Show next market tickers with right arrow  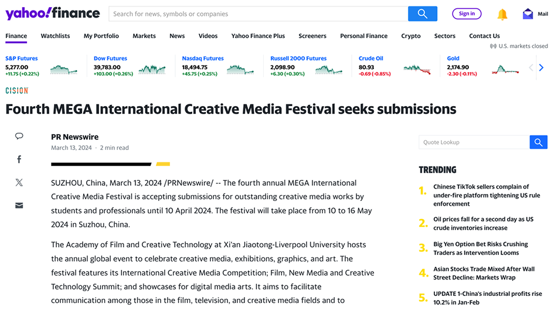(x=541, y=67)
